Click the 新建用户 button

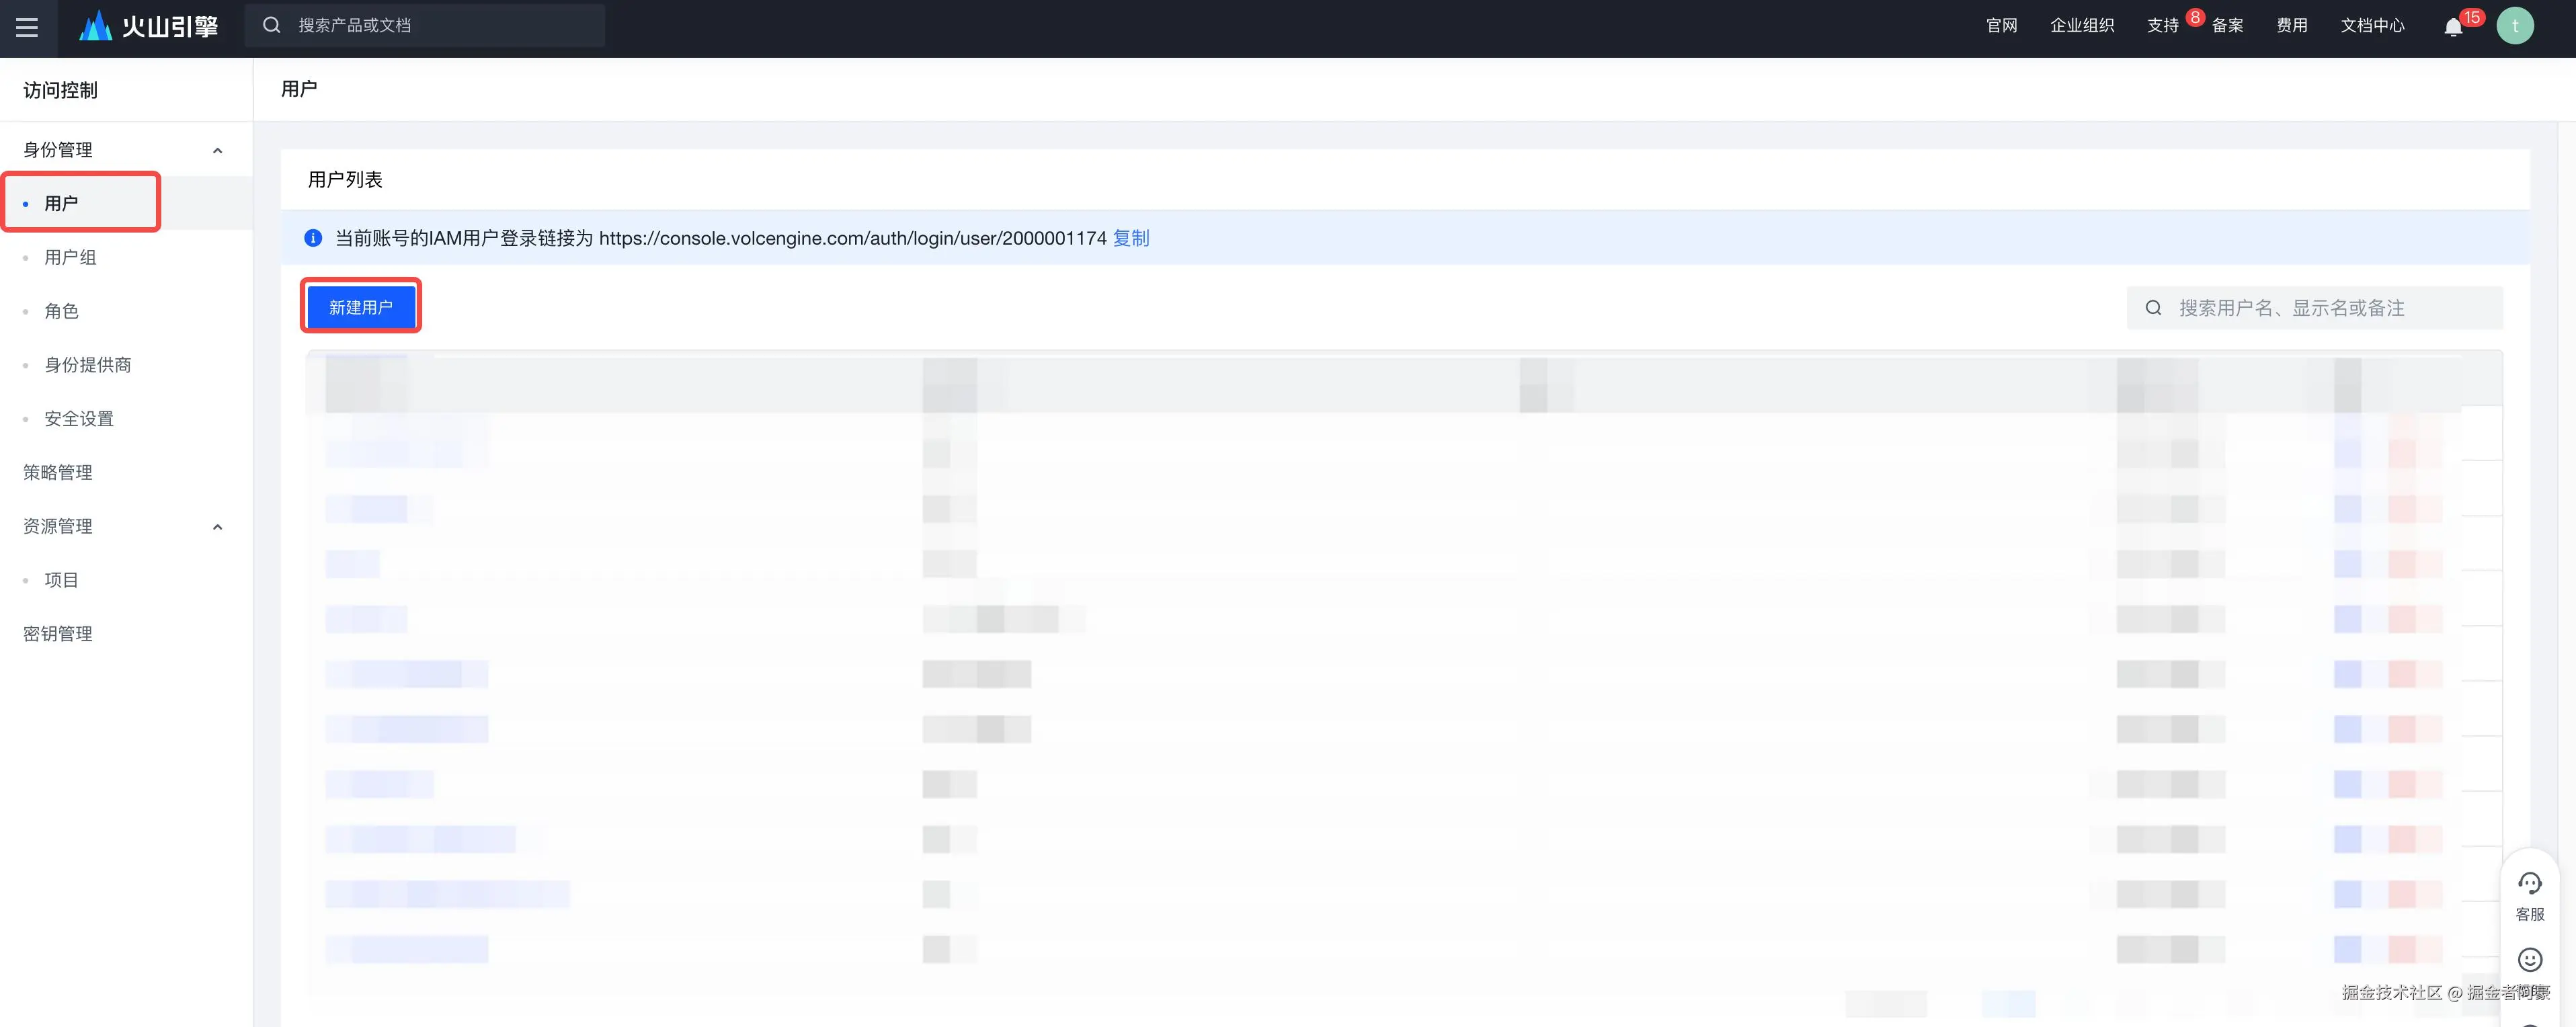coord(361,307)
